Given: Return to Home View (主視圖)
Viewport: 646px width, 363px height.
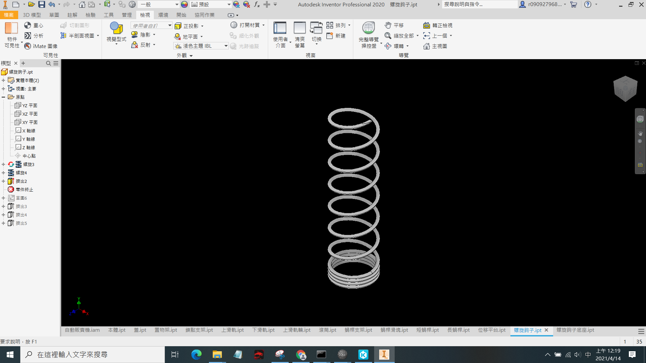Looking at the screenshot, I should pyautogui.click(x=435, y=46).
